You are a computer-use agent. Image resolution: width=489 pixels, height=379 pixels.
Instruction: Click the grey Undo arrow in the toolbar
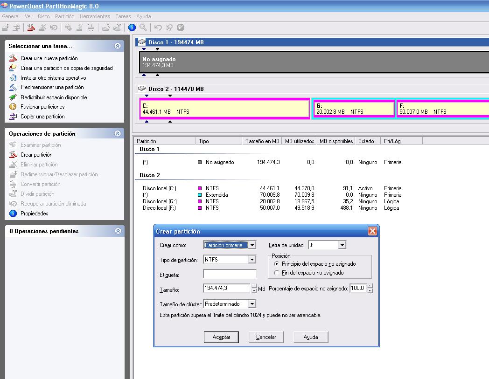158,28
